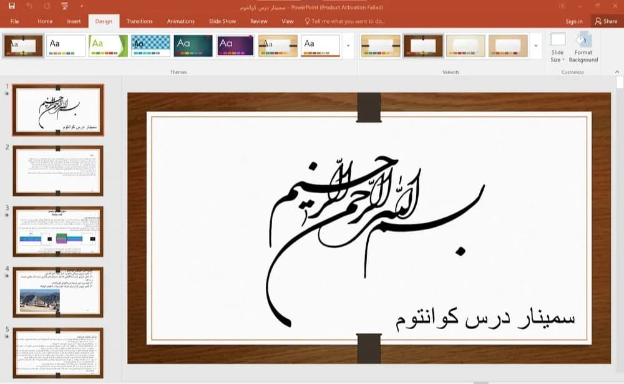Collapse the ribbon with the chevron

point(617,72)
